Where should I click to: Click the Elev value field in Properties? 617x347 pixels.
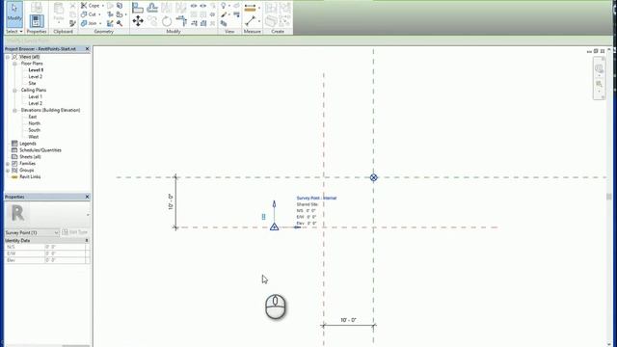tap(65, 260)
